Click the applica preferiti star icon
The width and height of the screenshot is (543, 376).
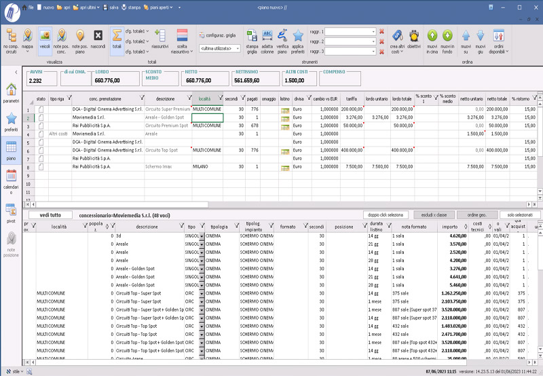tap(299, 36)
